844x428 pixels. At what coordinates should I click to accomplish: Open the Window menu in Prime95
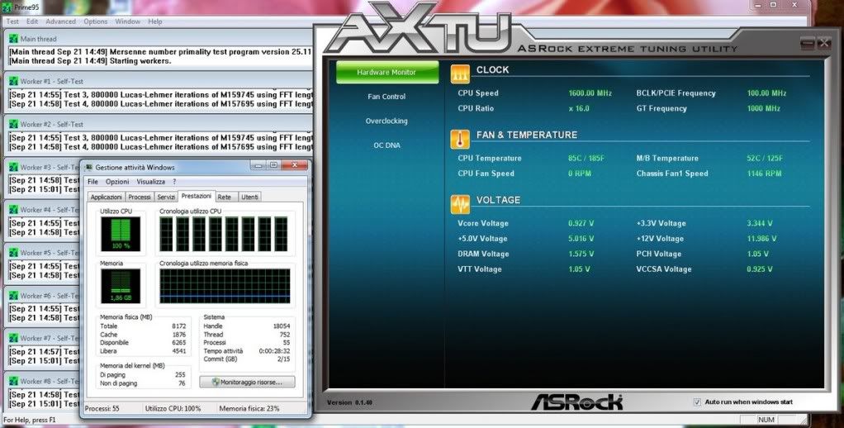pos(127,21)
